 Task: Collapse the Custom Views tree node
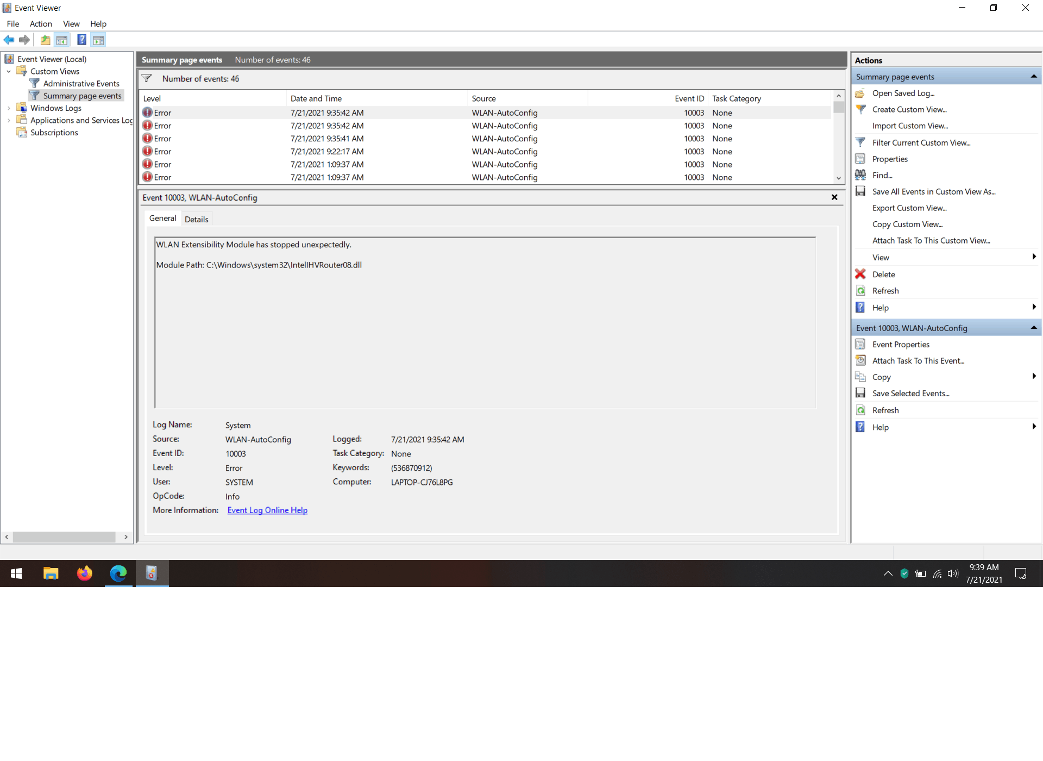[x=9, y=71]
